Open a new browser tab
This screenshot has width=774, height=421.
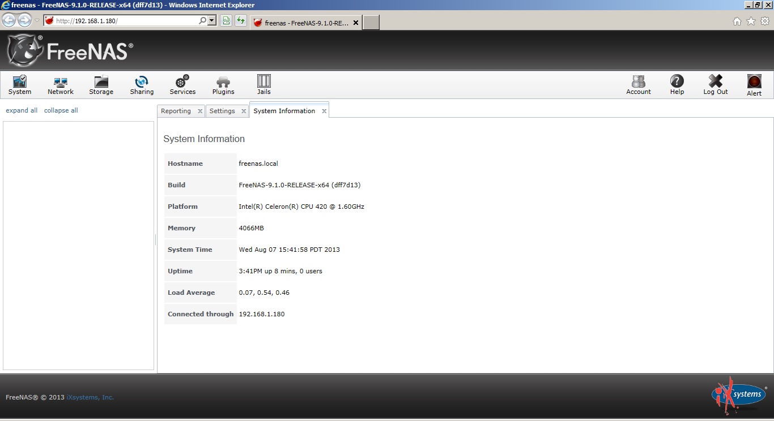tap(371, 23)
